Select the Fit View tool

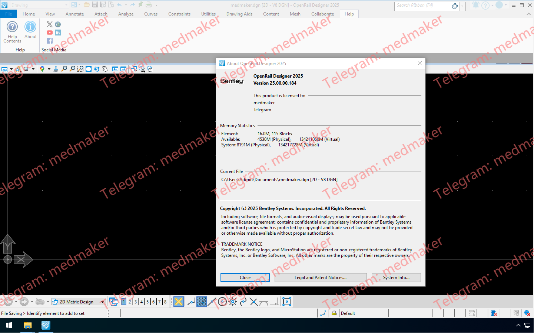tap(89, 69)
